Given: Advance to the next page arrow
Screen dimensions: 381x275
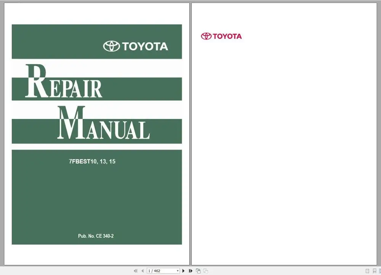Looking at the screenshot, I should [x=184, y=270].
